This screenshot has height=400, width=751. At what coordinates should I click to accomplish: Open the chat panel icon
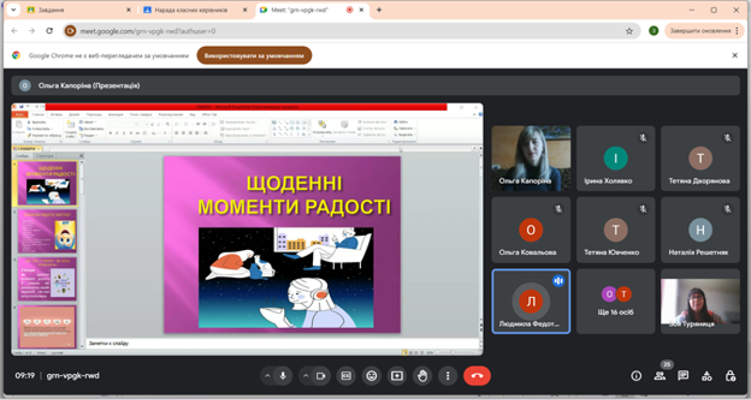point(683,376)
